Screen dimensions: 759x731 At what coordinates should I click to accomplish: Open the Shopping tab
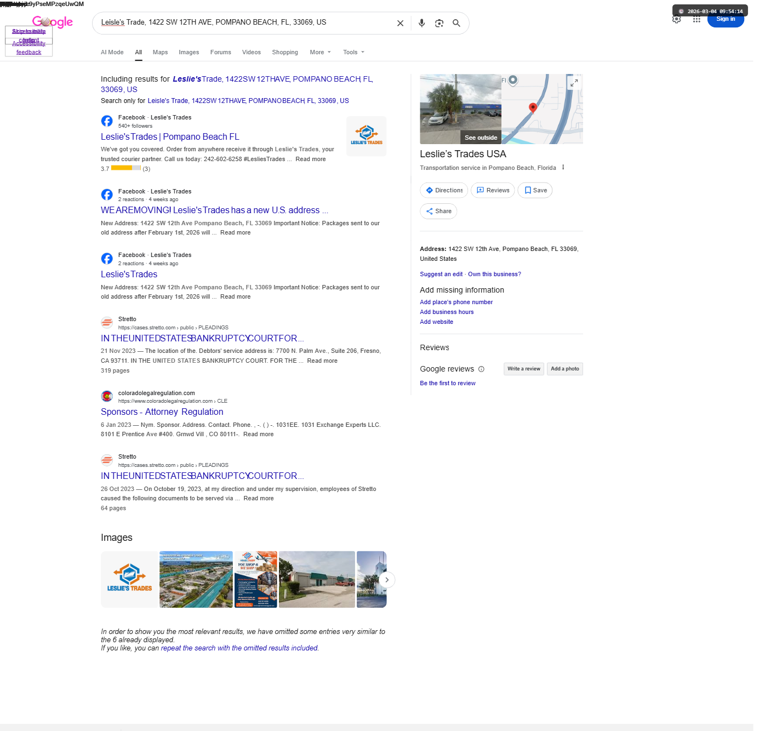(285, 52)
